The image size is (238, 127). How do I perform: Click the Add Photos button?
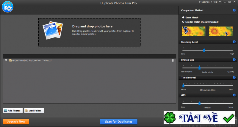pyautogui.click(x=13, y=111)
